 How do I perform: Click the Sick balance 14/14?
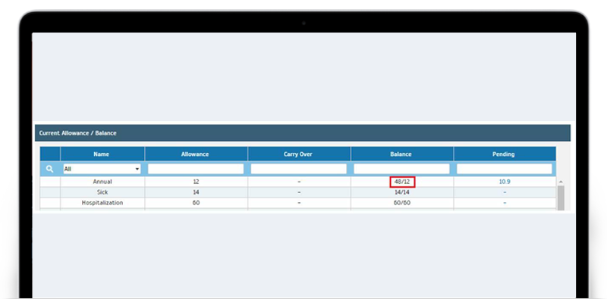pos(402,192)
